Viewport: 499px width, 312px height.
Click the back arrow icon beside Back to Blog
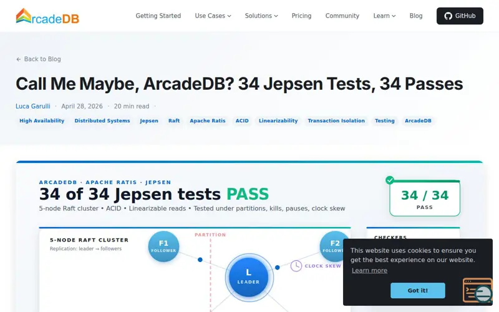[x=19, y=59]
